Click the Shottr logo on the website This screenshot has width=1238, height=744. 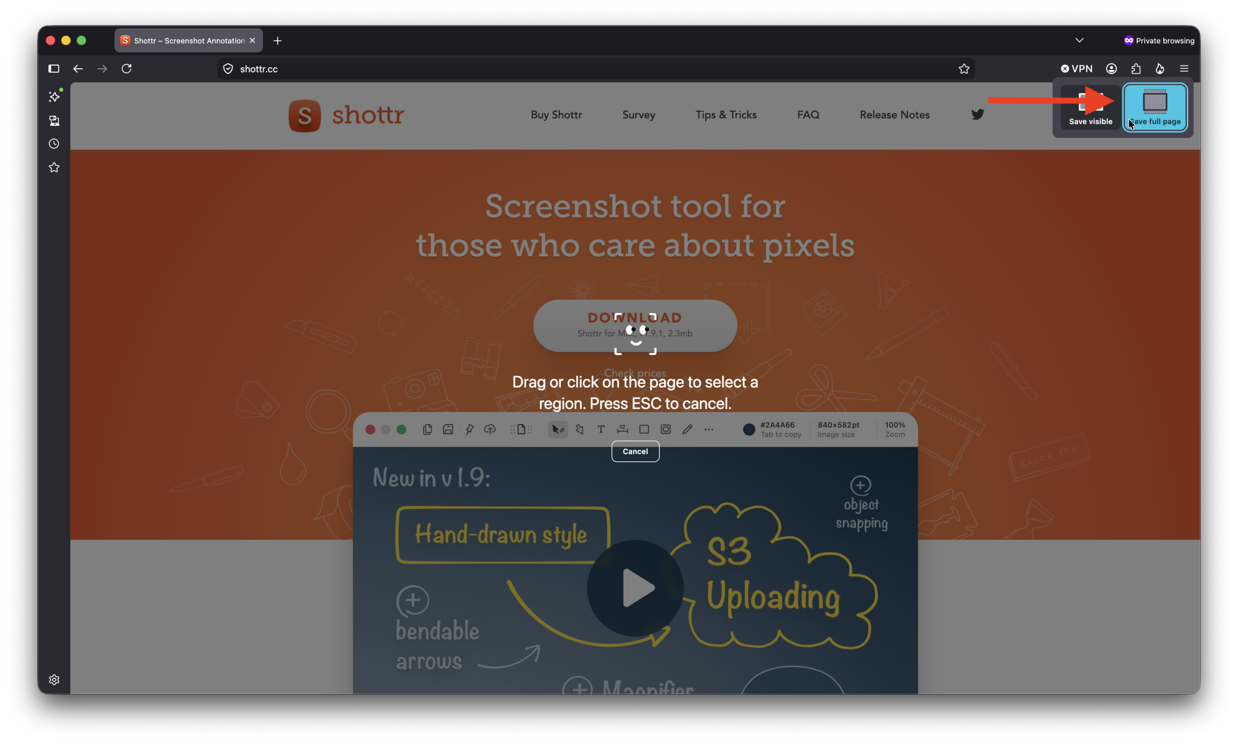(x=346, y=116)
